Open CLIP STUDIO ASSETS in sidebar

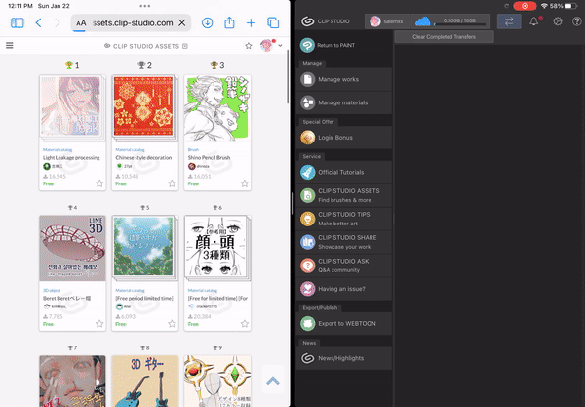(x=343, y=195)
